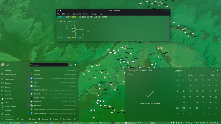Pin the calendar popup open
Screen dimensions: 221x124
(218, 70)
